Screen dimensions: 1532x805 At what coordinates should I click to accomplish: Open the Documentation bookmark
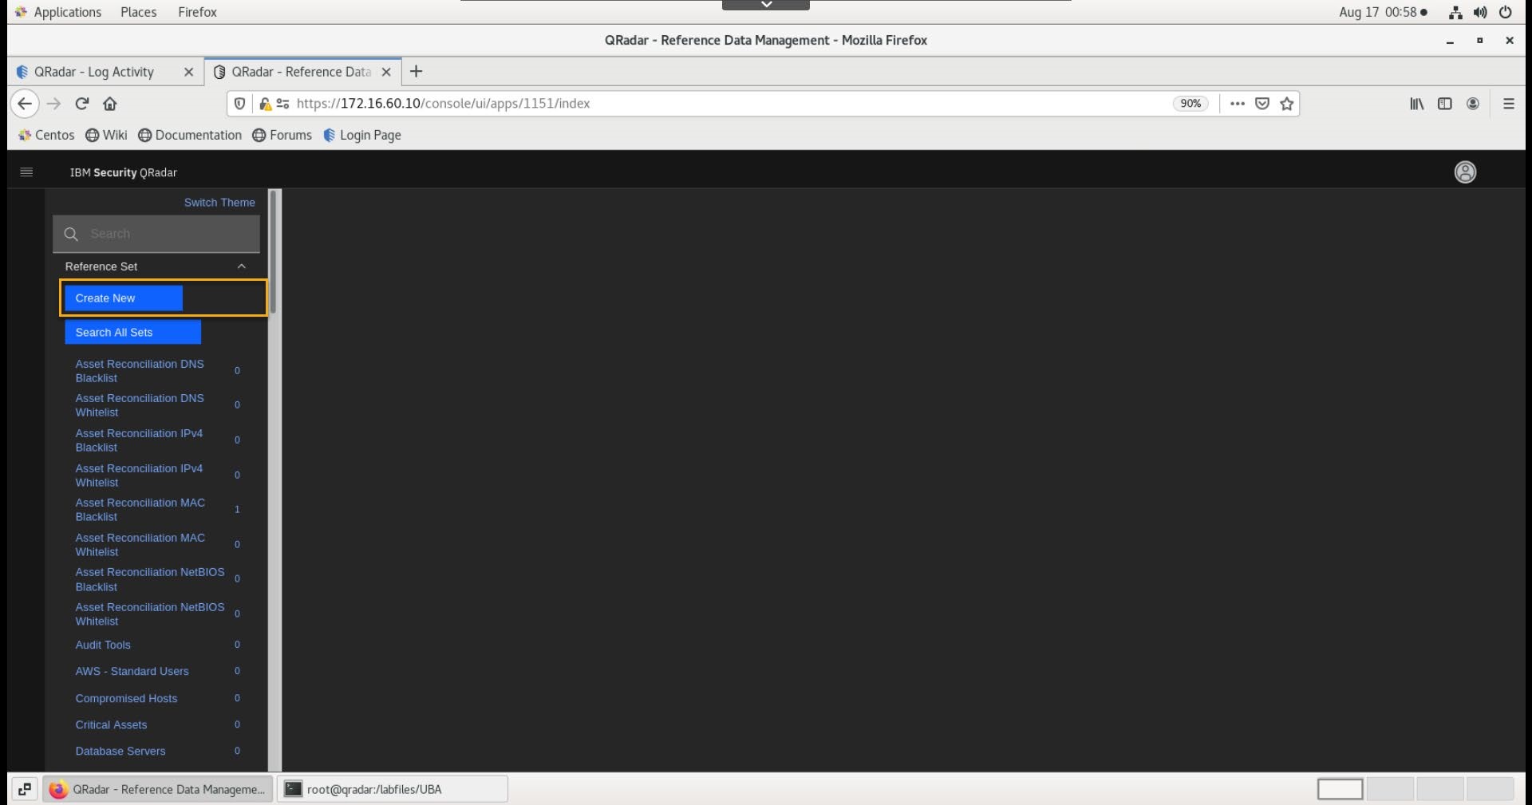click(x=190, y=136)
